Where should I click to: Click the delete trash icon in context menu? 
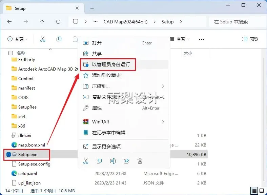coord(140,161)
